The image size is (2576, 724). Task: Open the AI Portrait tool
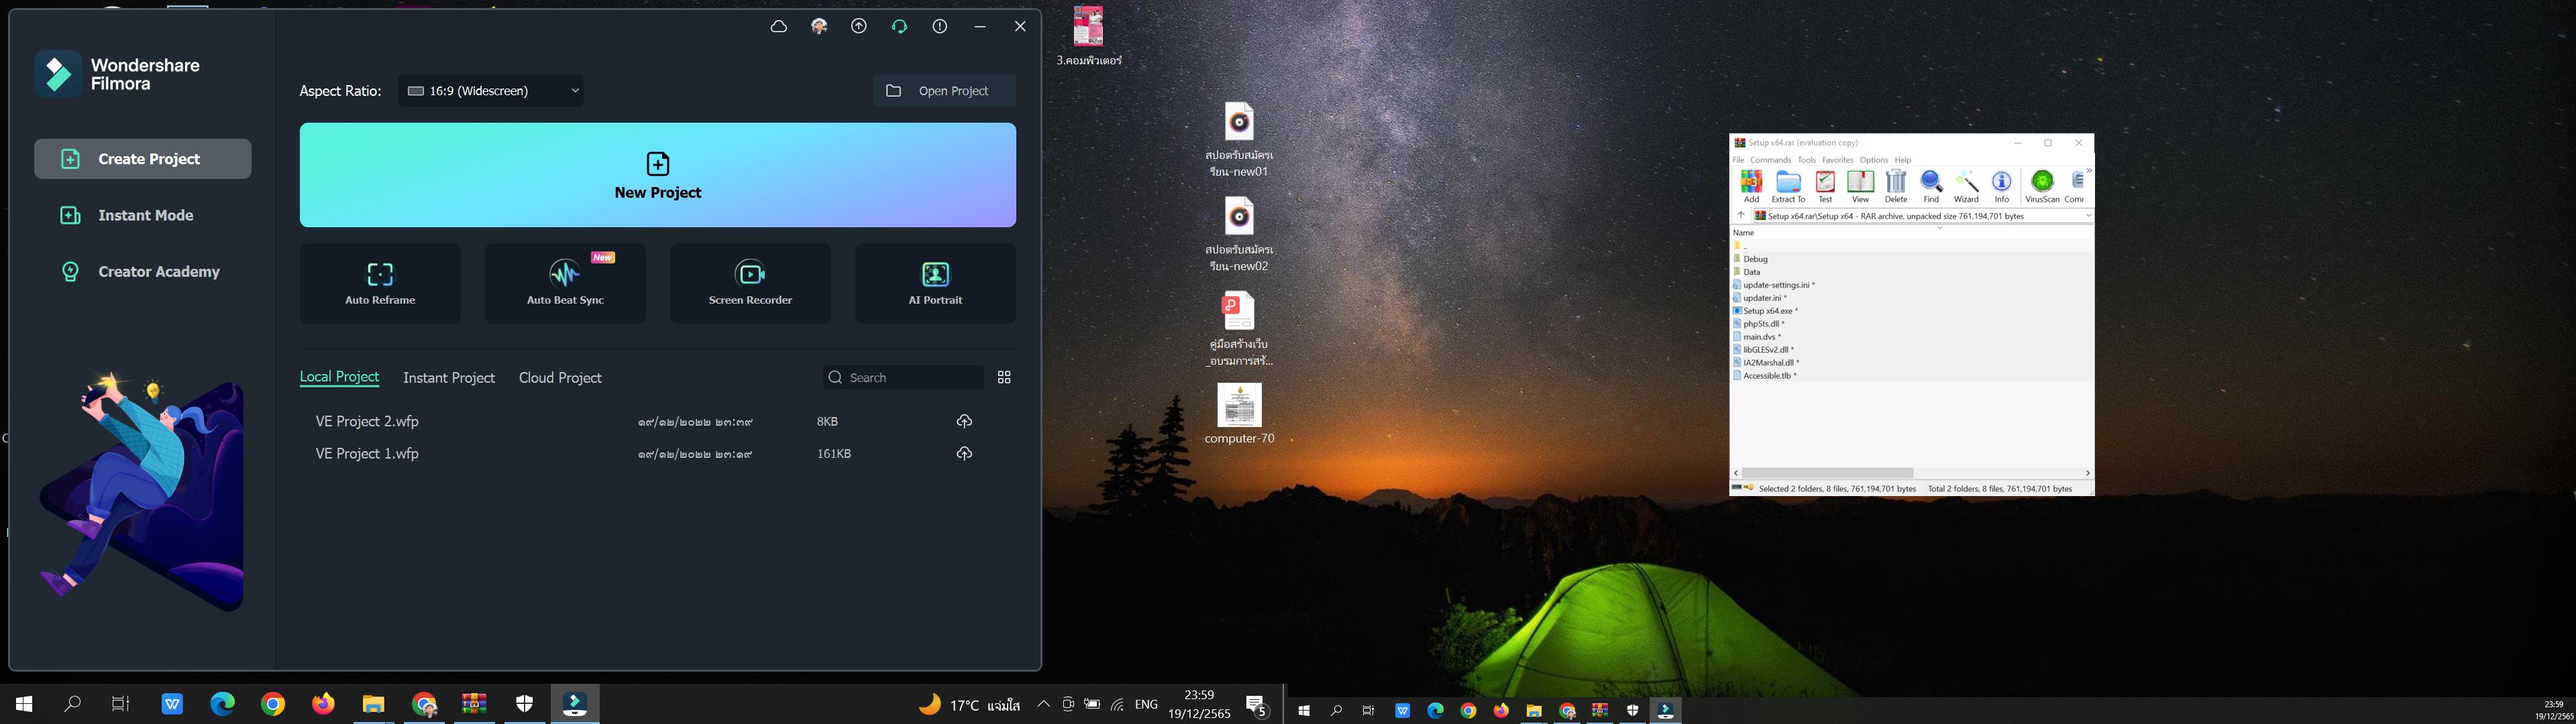935,283
